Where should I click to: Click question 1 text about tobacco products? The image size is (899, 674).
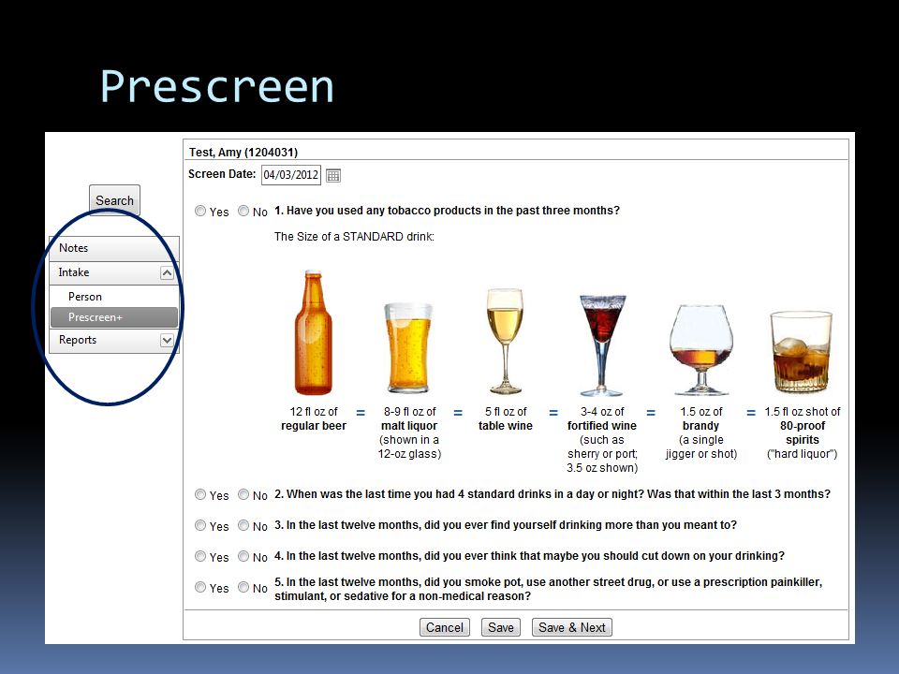[448, 211]
